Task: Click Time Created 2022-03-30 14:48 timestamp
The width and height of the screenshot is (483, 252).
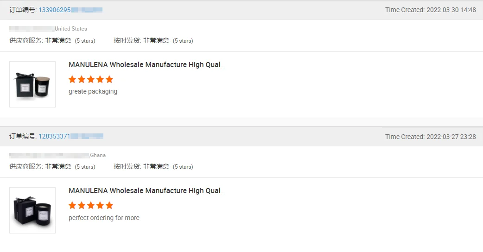Action: pos(430,10)
